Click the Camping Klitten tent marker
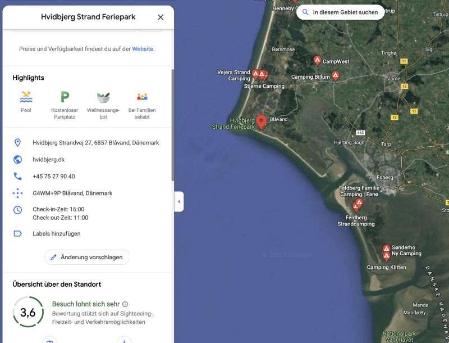The image size is (449, 343). pyautogui.click(x=387, y=256)
